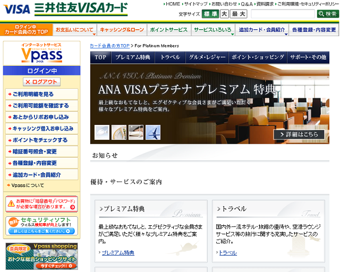This screenshot has width=340, height=272.
Task: Open キャッシング借入お申し込み in sidebar
Action: point(41,129)
